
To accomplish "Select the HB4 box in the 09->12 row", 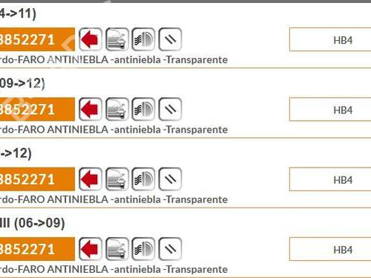I will pos(330,110).
